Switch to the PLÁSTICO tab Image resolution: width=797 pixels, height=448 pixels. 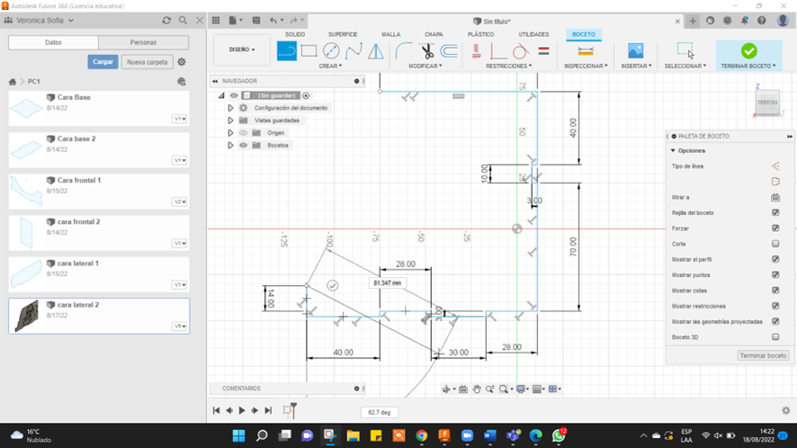coord(481,34)
